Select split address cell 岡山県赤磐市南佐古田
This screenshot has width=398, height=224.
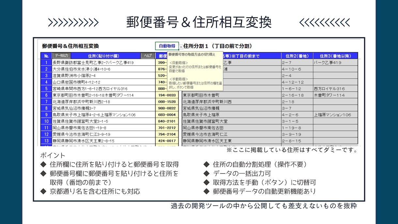tap(231, 128)
